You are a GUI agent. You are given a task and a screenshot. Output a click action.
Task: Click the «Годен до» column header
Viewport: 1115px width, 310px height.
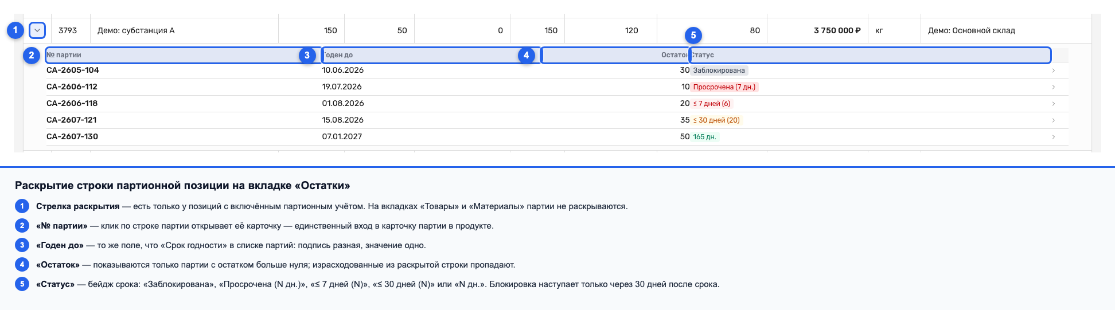pos(430,55)
